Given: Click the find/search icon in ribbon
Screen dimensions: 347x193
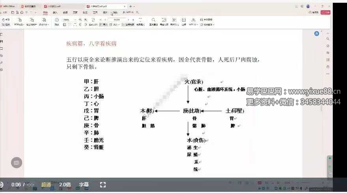Looking at the screenshot, I should point(152,20).
